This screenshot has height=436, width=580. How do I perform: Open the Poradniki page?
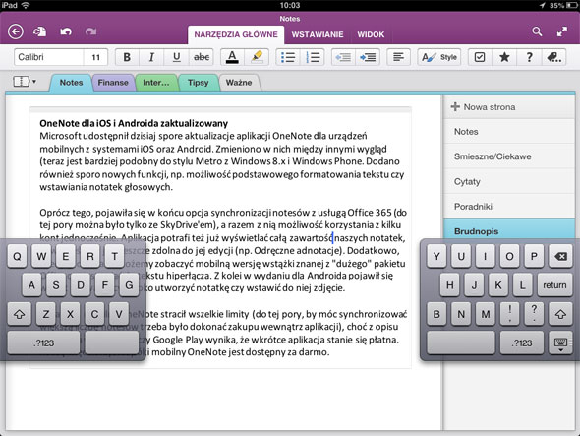(509, 206)
